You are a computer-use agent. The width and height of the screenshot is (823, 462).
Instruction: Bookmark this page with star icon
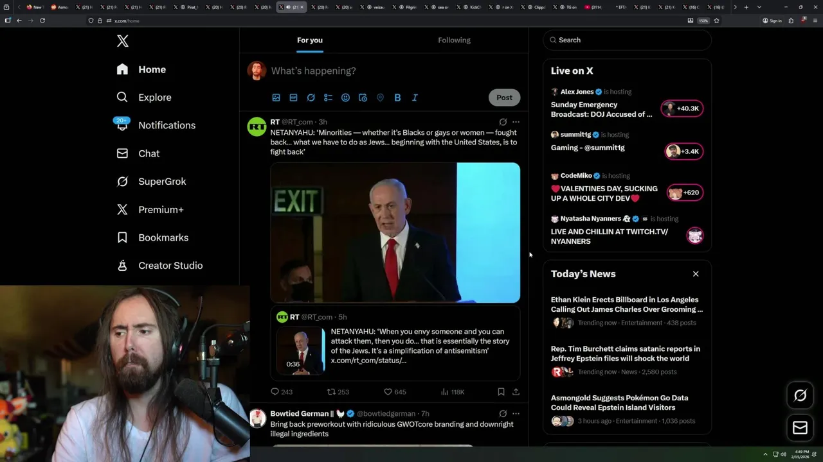click(716, 21)
